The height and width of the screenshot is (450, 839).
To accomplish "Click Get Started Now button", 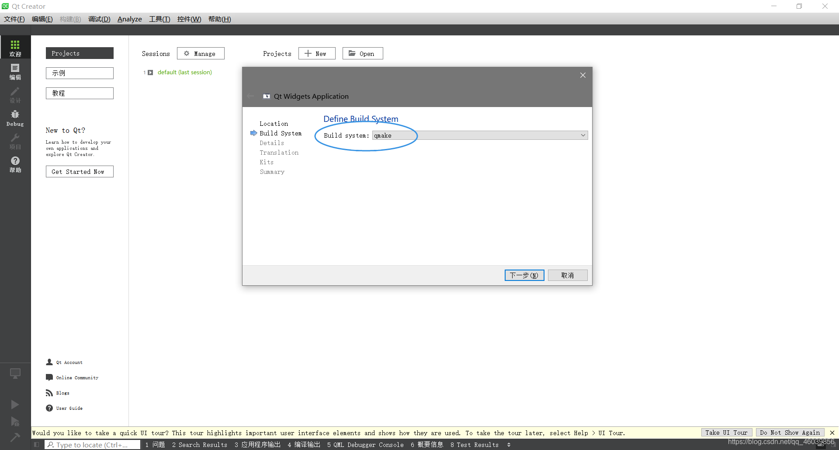I will [80, 172].
